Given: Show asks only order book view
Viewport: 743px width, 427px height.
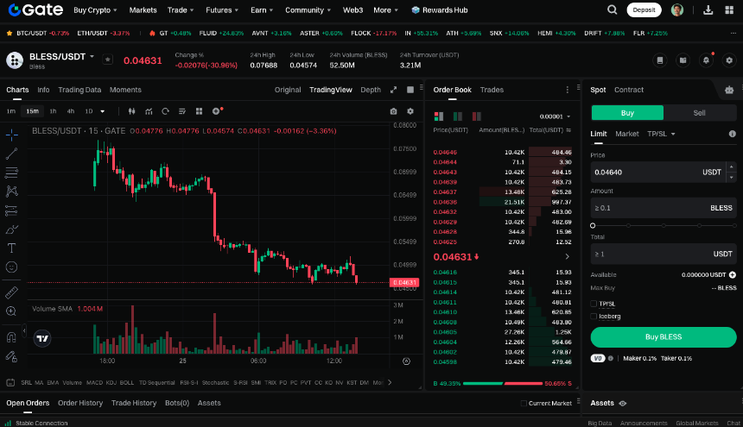Looking at the screenshot, I should [477, 116].
